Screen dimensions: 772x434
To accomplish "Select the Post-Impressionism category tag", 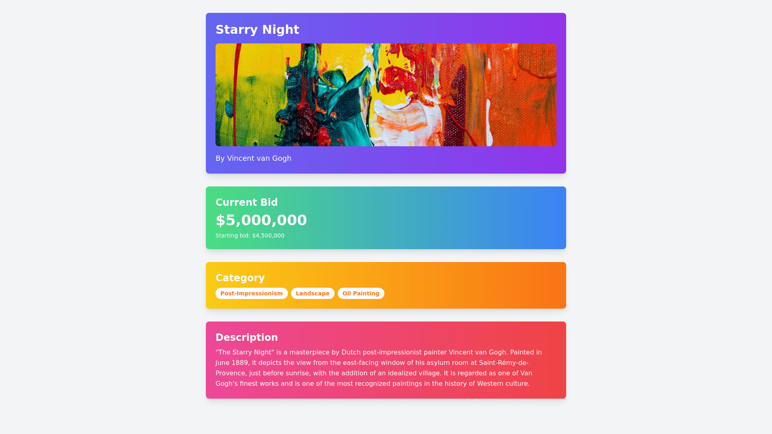I will 251,293.
